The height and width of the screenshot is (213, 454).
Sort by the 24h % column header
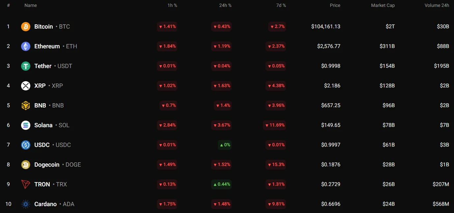point(225,5)
